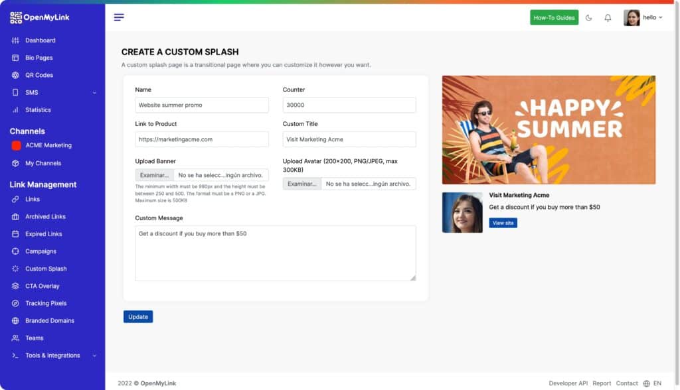Click the Custom Splash loader icon

(x=16, y=269)
